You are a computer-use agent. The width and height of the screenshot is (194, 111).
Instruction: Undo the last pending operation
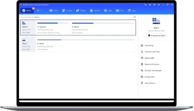tap(38, 10)
